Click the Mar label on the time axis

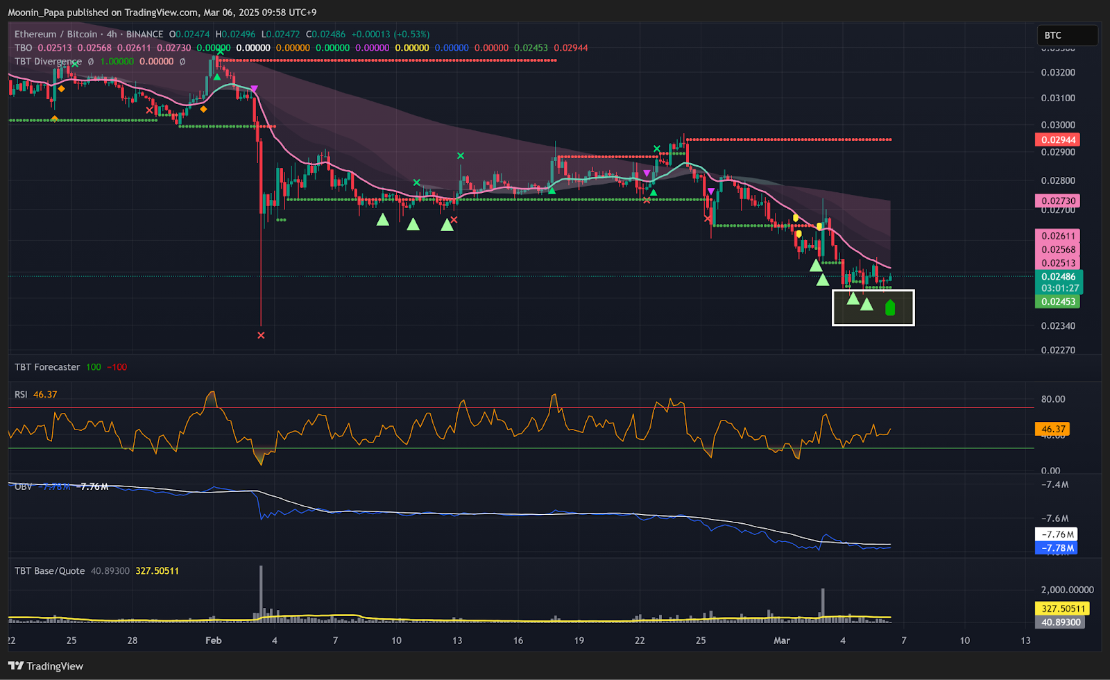781,640
